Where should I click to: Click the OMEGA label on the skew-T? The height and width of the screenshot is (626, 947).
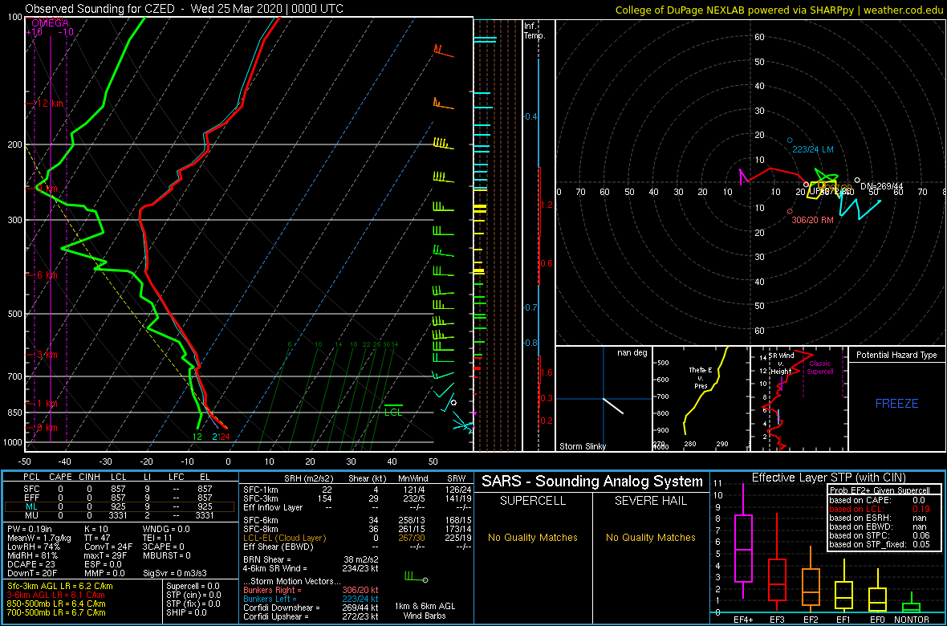tap(50, 23)
